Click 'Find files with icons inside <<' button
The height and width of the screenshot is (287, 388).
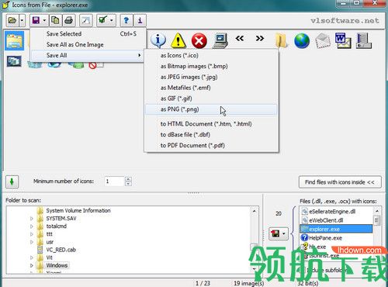tap(340, 182)
